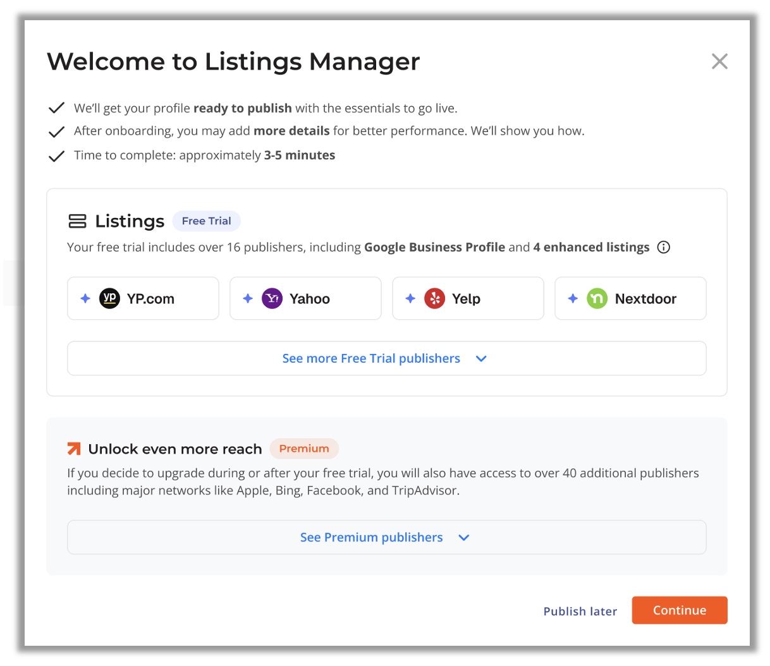The image size is (770, 666).
Task: Click the Yelp logo icon
Action: 434,298
